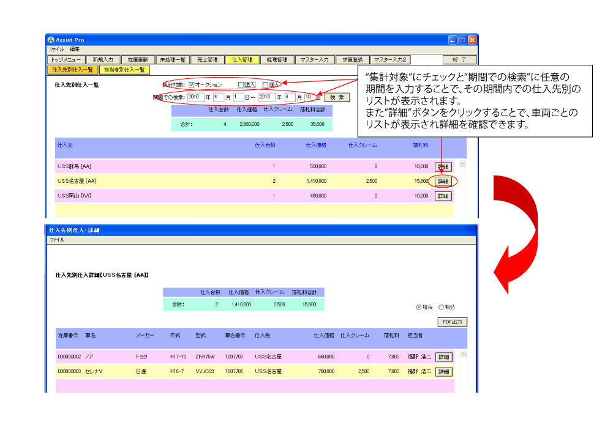This screenshot has height=425, width=613.
Task: Open 詳細 for the セレナV vehicle
Action: [x=444, y=371]
